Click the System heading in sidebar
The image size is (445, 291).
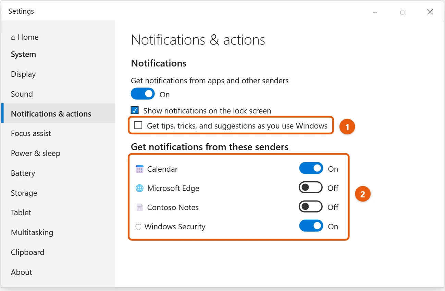23,54
